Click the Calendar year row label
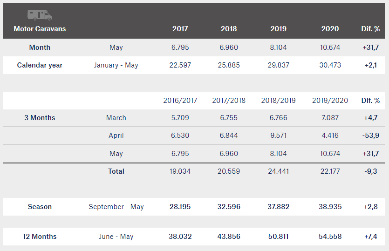This screenshot has width=389, height=251. point(40,65)
